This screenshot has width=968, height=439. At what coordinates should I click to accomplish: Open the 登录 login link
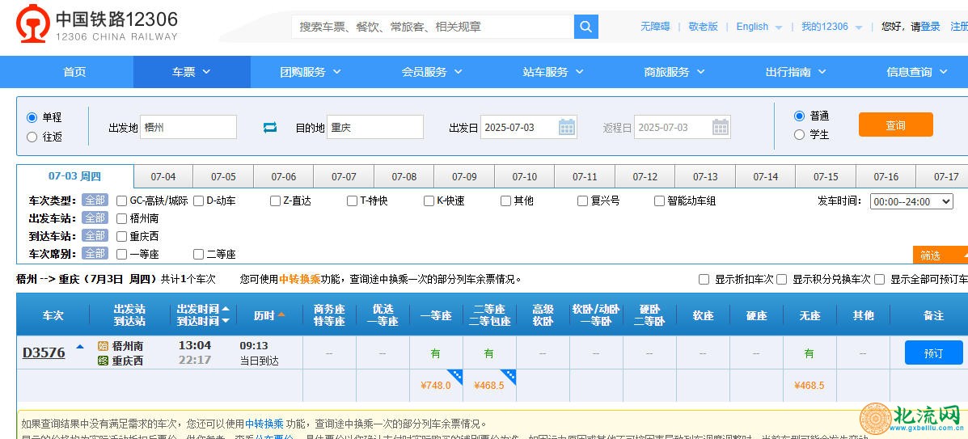coord(930,27)
